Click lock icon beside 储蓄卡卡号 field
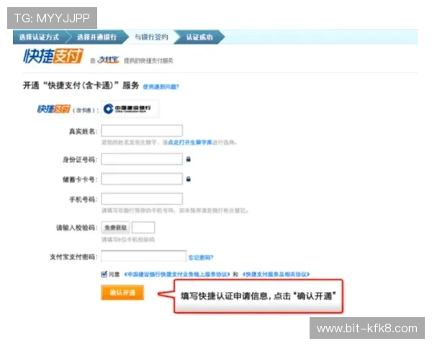This screenshot has width=432, height=346. click(x=189, y=179)
